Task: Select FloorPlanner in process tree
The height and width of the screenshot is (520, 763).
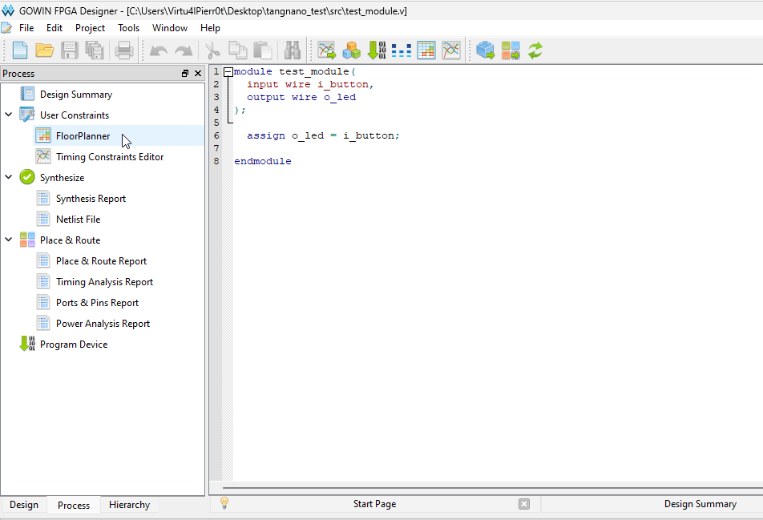Action: 83,135
